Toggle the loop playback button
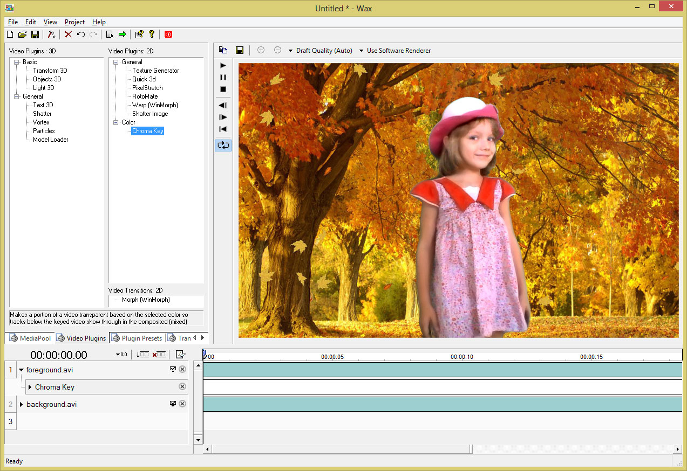The height and width of the screenshot is (471, 687). [223, 144]
